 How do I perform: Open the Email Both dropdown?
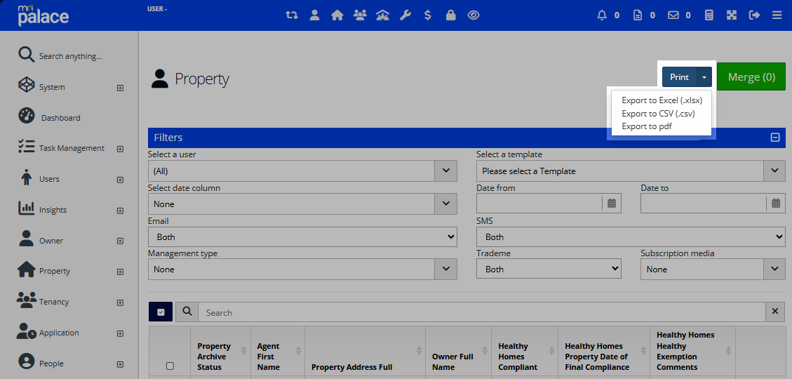point(302,237)
